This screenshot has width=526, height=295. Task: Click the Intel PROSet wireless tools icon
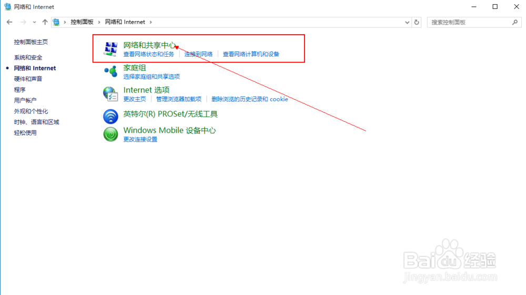point(110,116)
